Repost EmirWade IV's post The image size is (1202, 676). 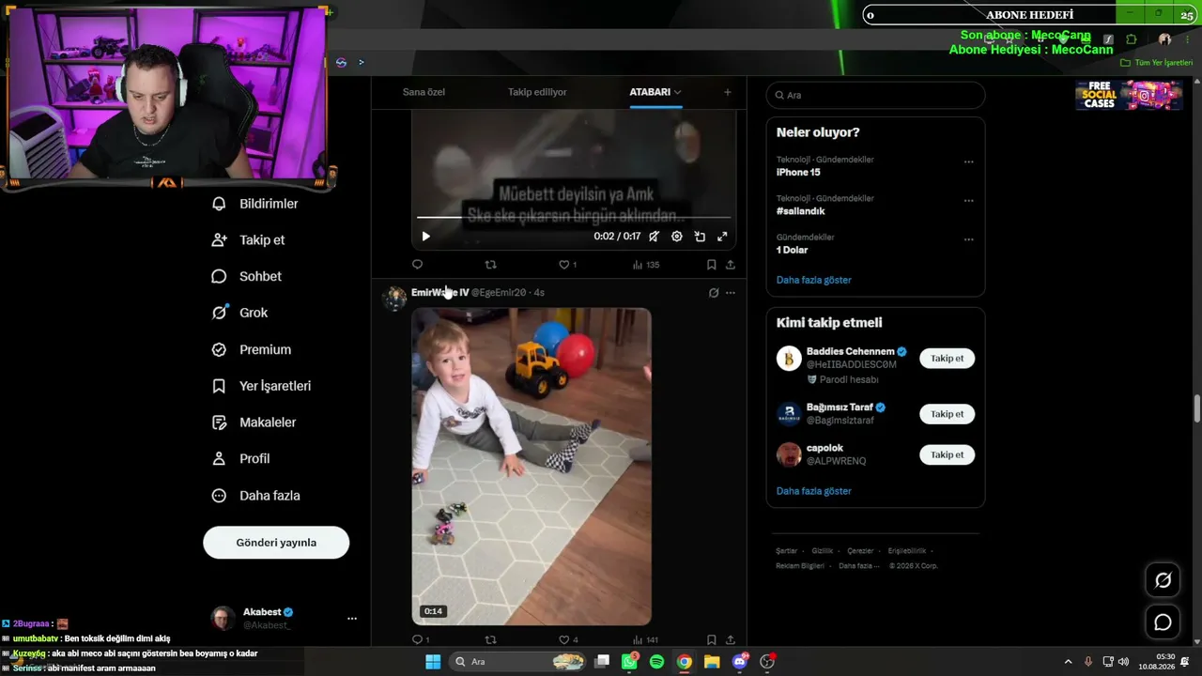pos(490,640)
